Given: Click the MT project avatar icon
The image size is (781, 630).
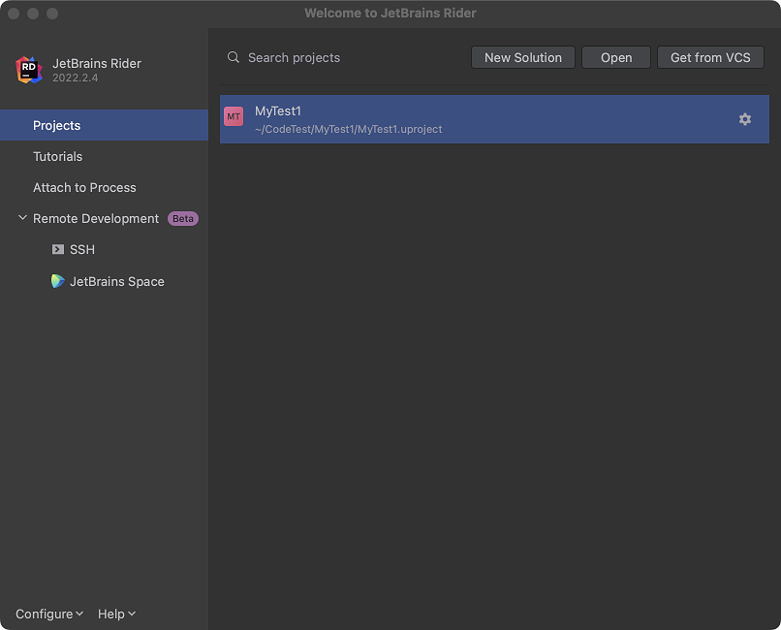Looking at the screenshot, I should pyautogui.click(x=234, y=116).
